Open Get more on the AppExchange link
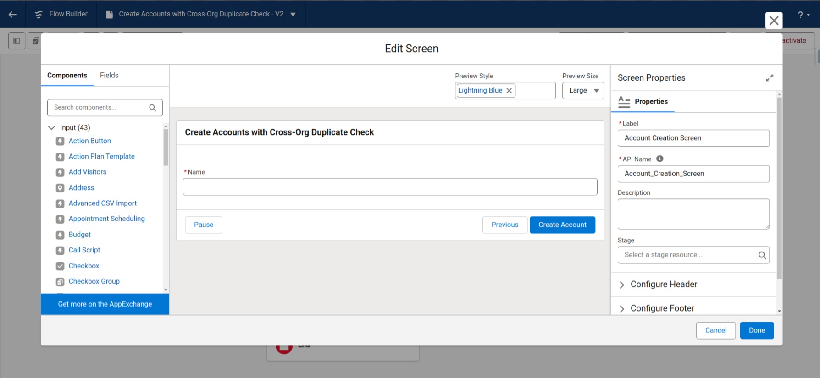Viewport: 820px width, 378px height. point(105,304)
